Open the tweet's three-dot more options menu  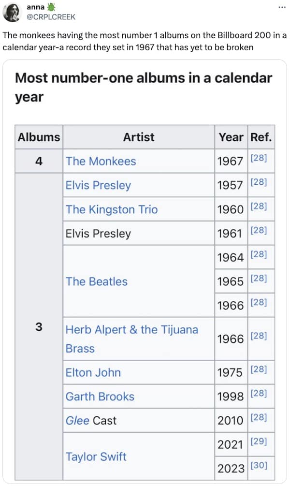[282, 8]
